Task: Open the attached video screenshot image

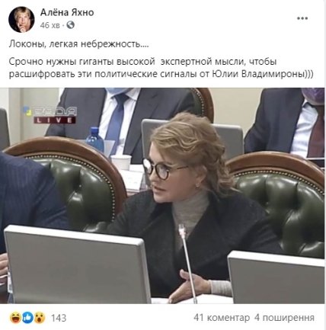Action: [162, 196]
